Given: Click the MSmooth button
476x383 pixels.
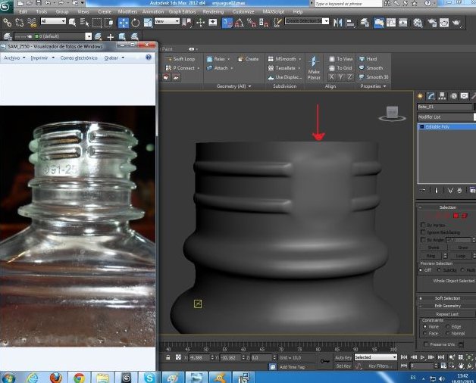Looking at the screenshot, I should click(x=285, y=59).
